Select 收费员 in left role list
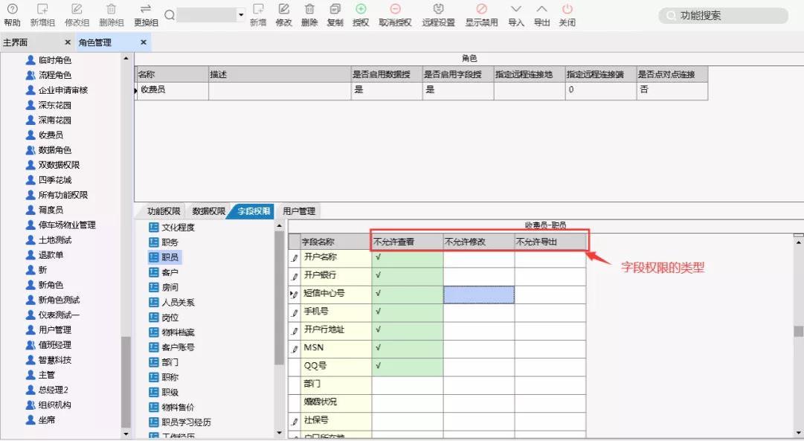The height and width of the screenshot is (441, 804). 51,135
